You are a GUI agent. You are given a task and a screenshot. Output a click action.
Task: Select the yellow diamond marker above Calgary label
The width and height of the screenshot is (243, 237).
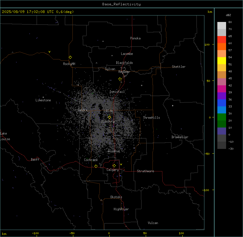114,166
